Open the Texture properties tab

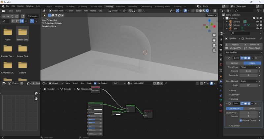pos(221,111)
